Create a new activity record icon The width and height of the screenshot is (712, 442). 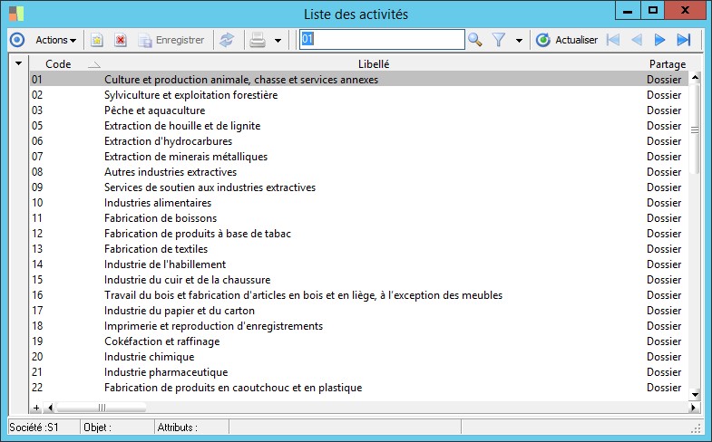click(96, 40)
